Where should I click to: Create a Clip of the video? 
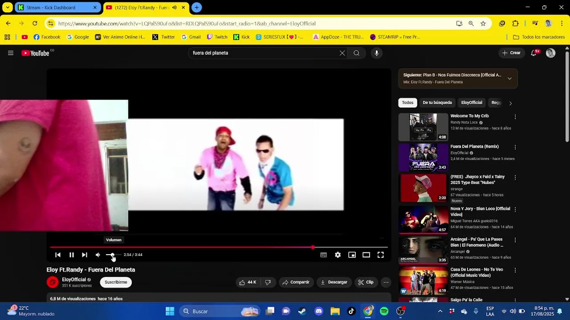pyautogui.click(x=366, y=282)
